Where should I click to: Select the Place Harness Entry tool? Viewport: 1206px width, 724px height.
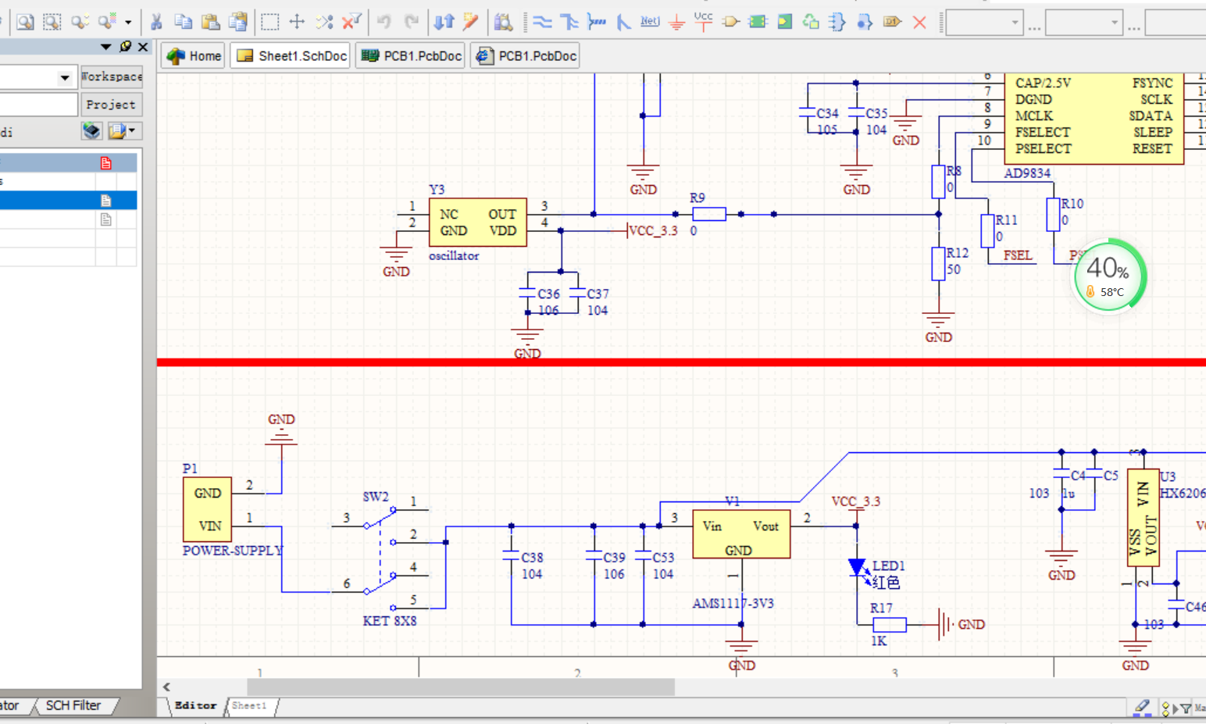pyautogui.click(x=865, y=22)
